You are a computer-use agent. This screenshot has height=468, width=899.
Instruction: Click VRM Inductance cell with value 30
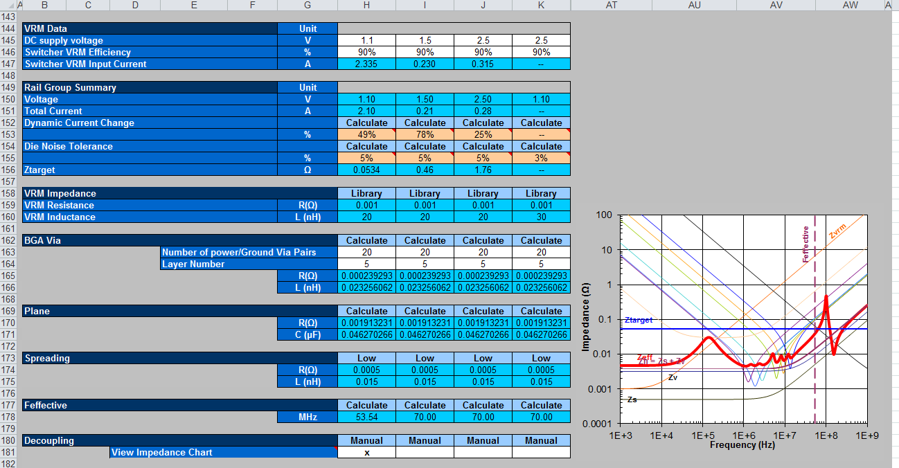(541, 217)
